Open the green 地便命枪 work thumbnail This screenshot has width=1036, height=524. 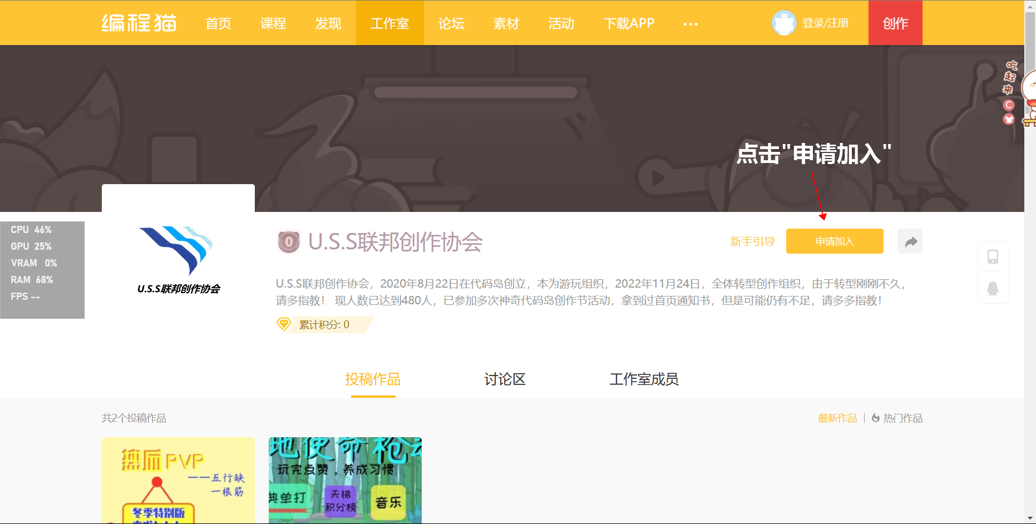tap(345, 480)
